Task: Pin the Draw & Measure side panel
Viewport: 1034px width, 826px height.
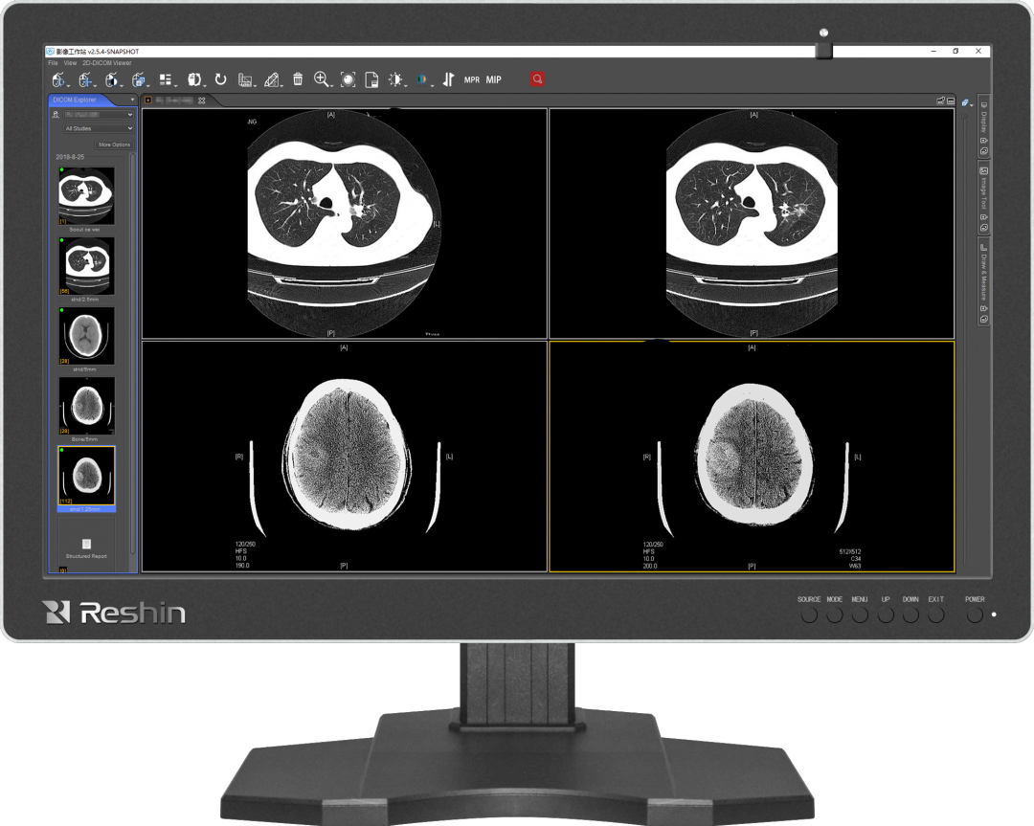Action: 983,308
